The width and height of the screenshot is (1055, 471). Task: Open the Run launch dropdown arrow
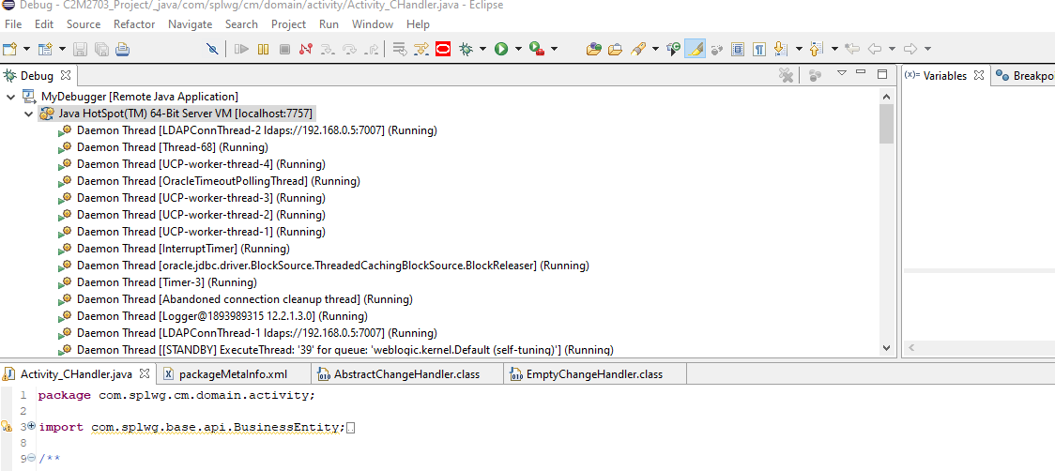519,49
